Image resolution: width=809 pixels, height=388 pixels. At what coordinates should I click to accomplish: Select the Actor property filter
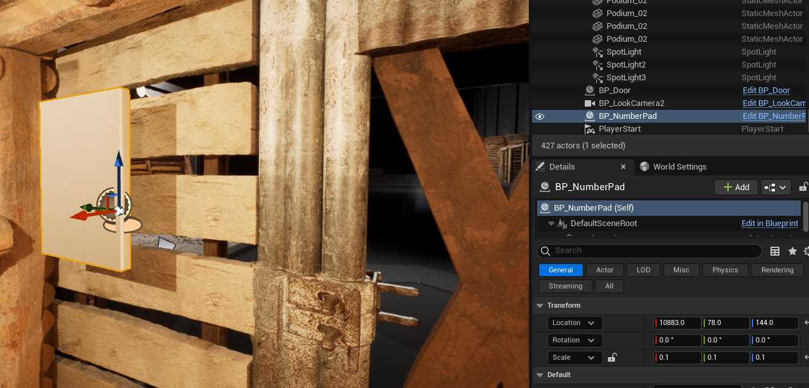tap(605, 270)
